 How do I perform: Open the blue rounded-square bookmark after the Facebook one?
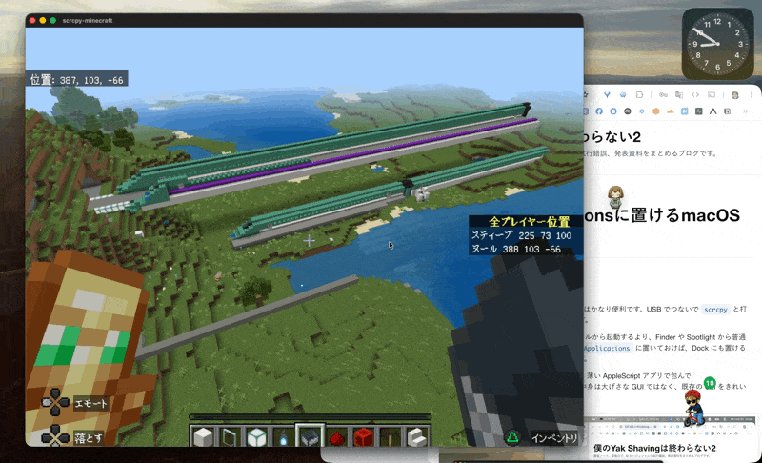[613, 111]
